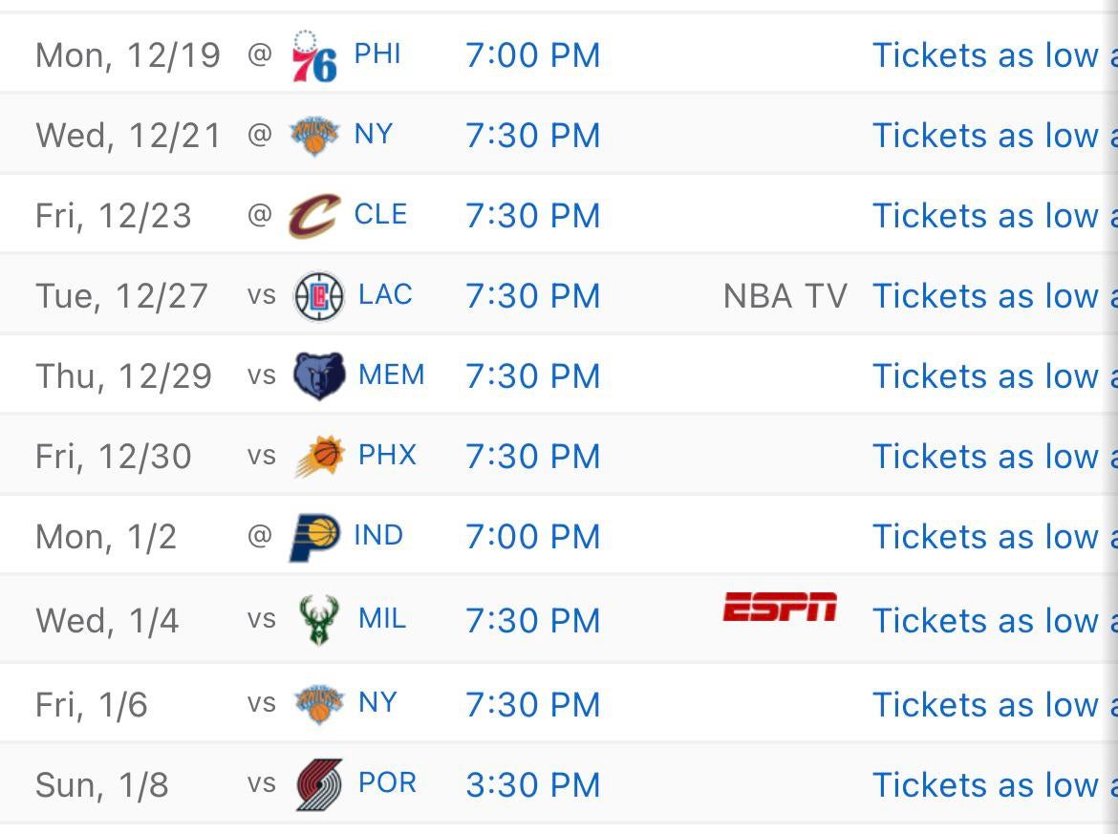
Task: Click the Philadelphia 76ers logo
Action: (x=313, y=56)
